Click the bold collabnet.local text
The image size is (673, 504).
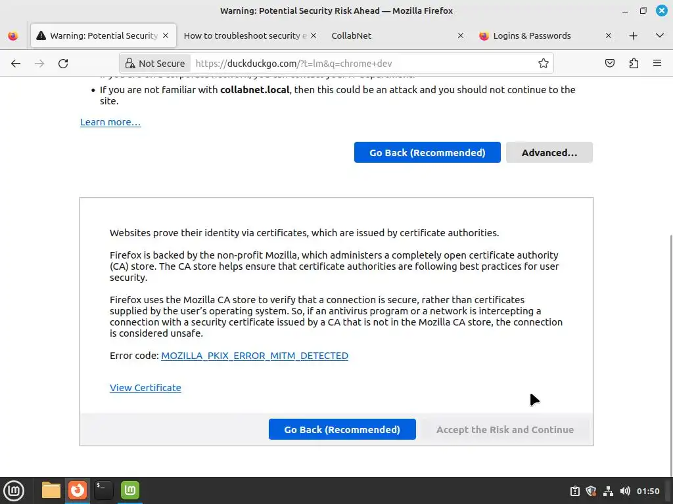pyautogui.click(x=254, y=89)
